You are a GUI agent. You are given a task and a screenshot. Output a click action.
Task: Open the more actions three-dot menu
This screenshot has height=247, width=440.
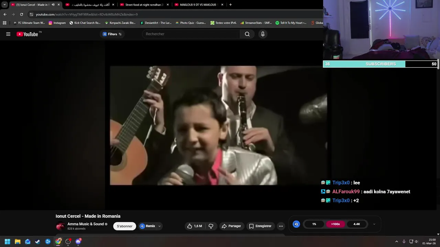[x=281, y=226]
